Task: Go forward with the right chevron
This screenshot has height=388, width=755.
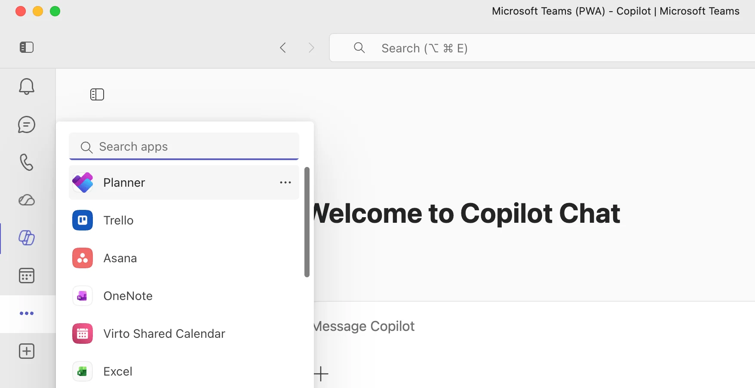Action: (x=311, y=48)
